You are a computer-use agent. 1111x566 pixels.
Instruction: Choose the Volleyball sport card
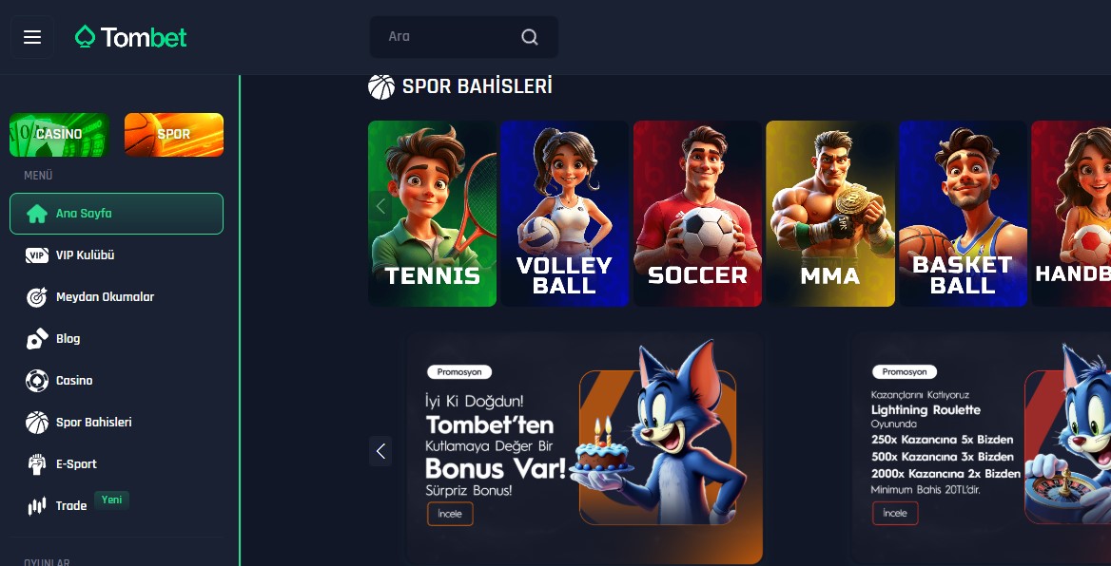pyautogui.click(x=564, y=214)
